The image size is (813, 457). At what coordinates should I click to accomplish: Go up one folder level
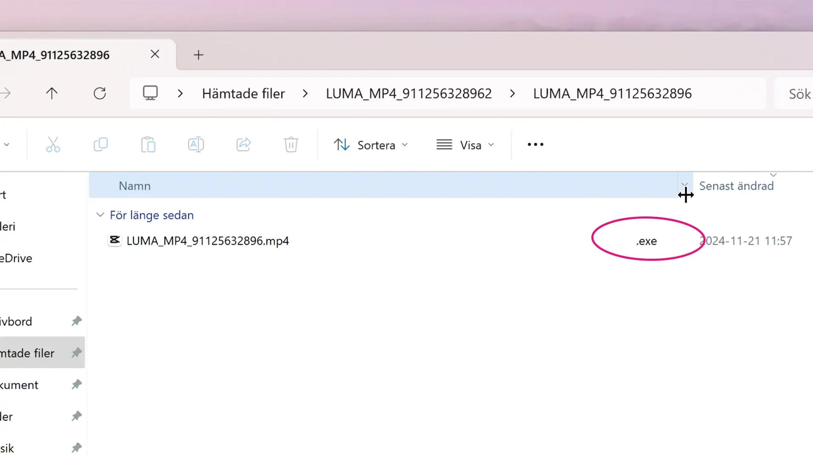[x=52, y=93]
